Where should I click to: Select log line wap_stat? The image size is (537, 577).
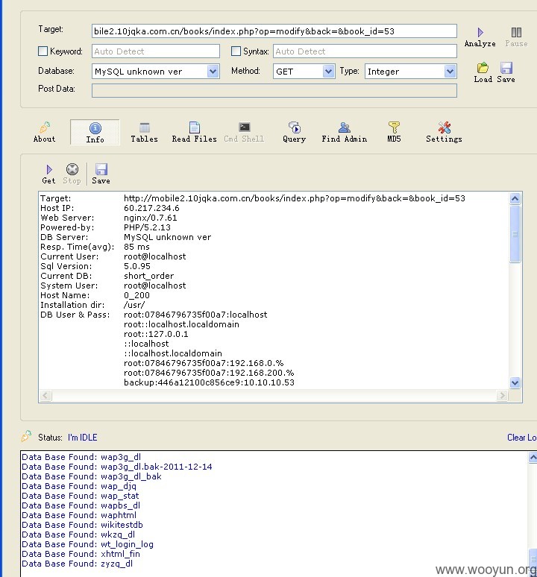pos(81,496)
